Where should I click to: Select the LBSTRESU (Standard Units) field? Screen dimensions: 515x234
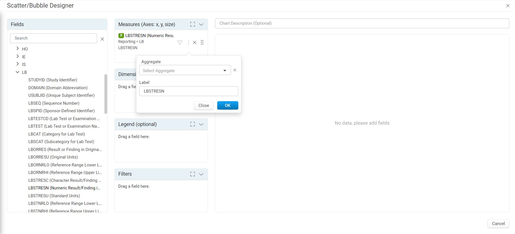pos(54,196)
